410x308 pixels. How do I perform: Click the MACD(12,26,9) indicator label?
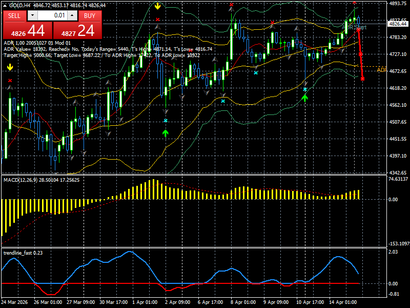tap(42, 180)
